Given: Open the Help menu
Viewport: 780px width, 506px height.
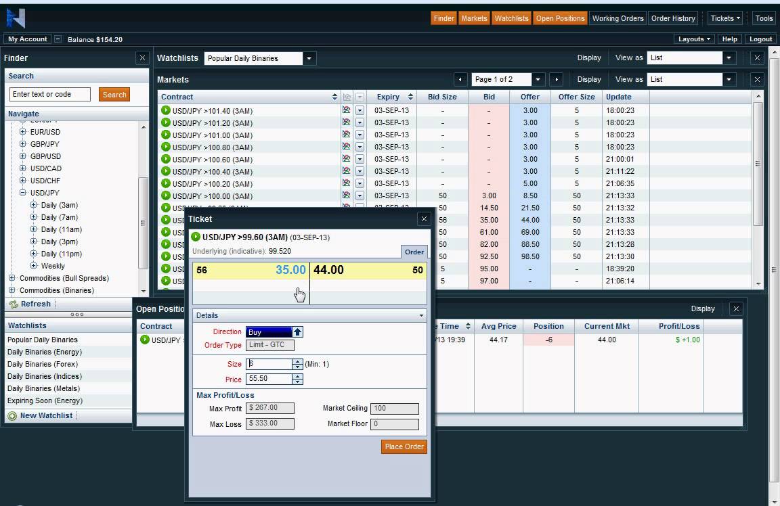Looking at the screenshot, I should [x=730, y=39].
